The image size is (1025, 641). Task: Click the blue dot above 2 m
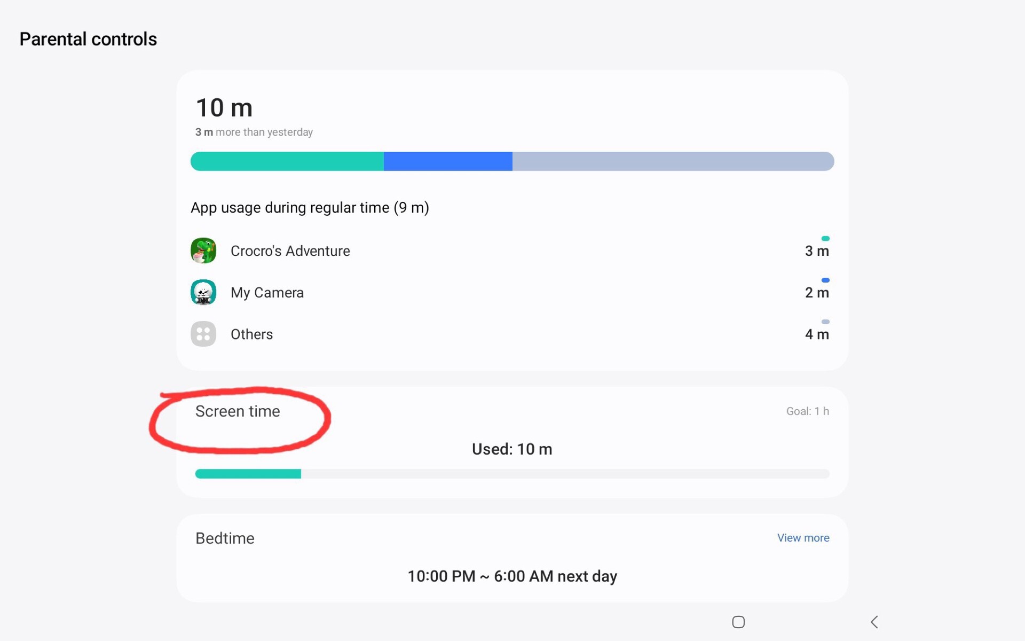(x=825, y=280)
